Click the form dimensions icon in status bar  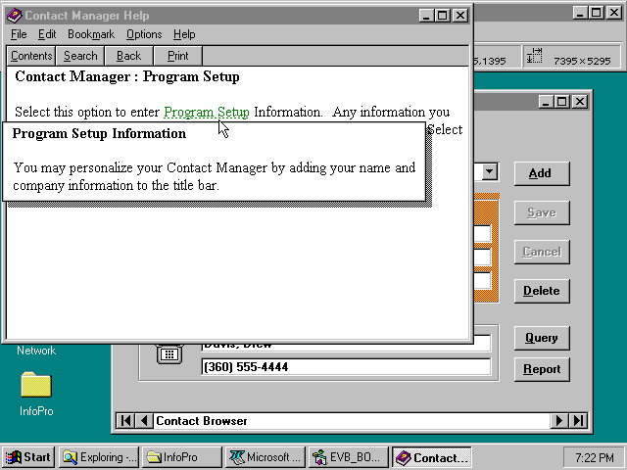pos(535,58)
